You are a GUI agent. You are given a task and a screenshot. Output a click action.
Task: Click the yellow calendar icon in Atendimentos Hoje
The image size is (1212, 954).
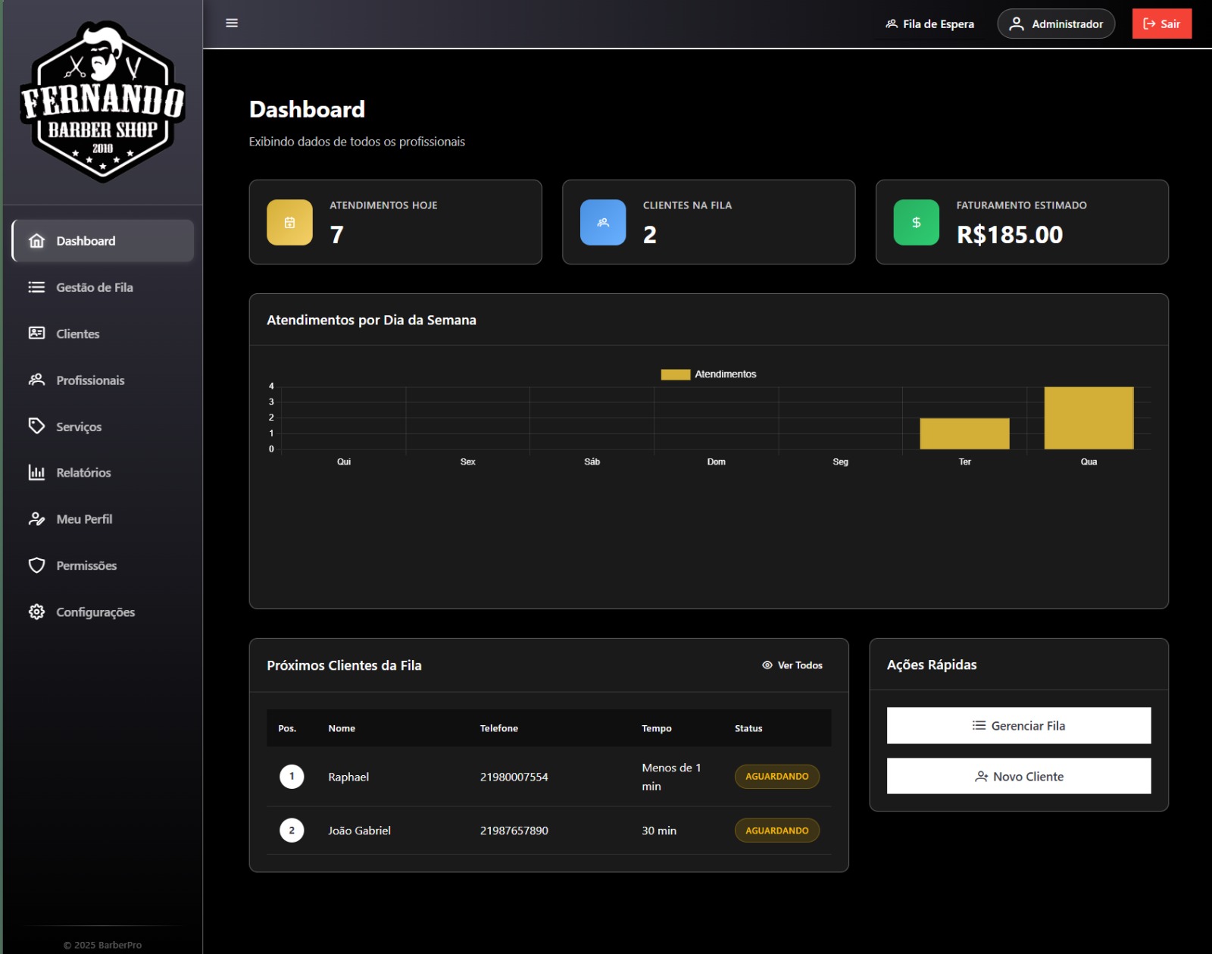[x=289, y=223]
